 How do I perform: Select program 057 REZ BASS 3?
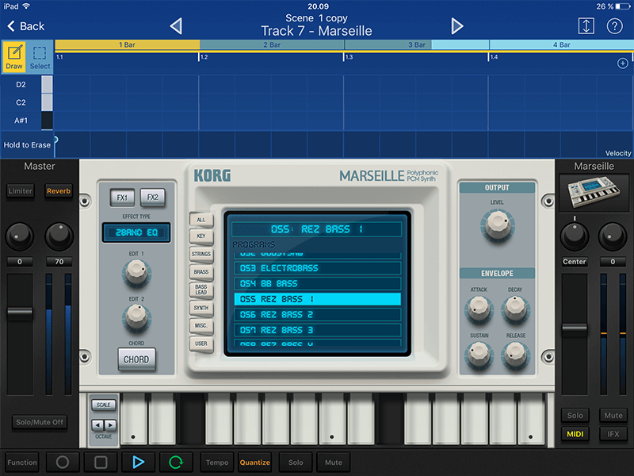pos(318,330)
